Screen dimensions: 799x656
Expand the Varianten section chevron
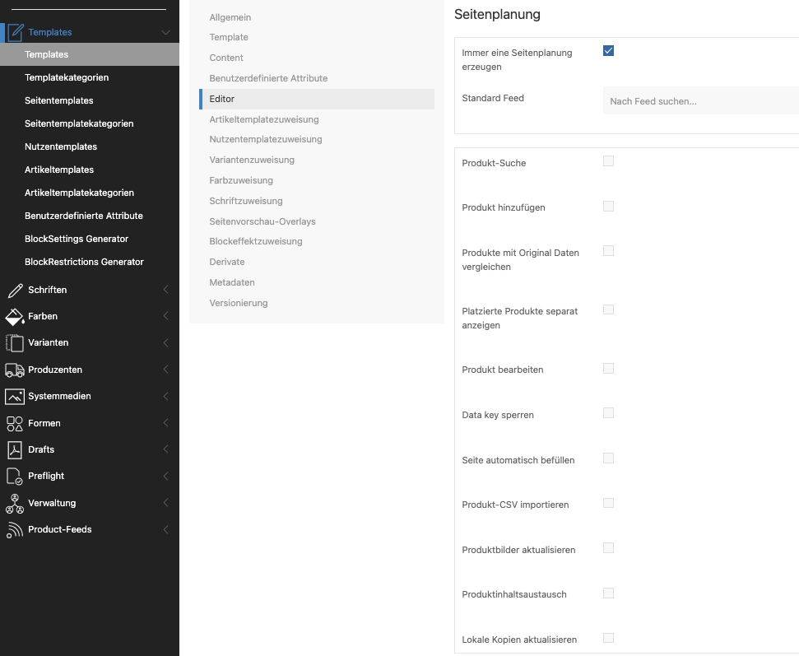pos(166,342)
